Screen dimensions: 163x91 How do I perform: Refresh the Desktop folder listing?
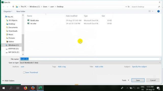point(129,7)
